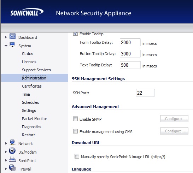Click the SSH Management Settings heading
This screenshot has width=193, height=173.
coord(98,79)
